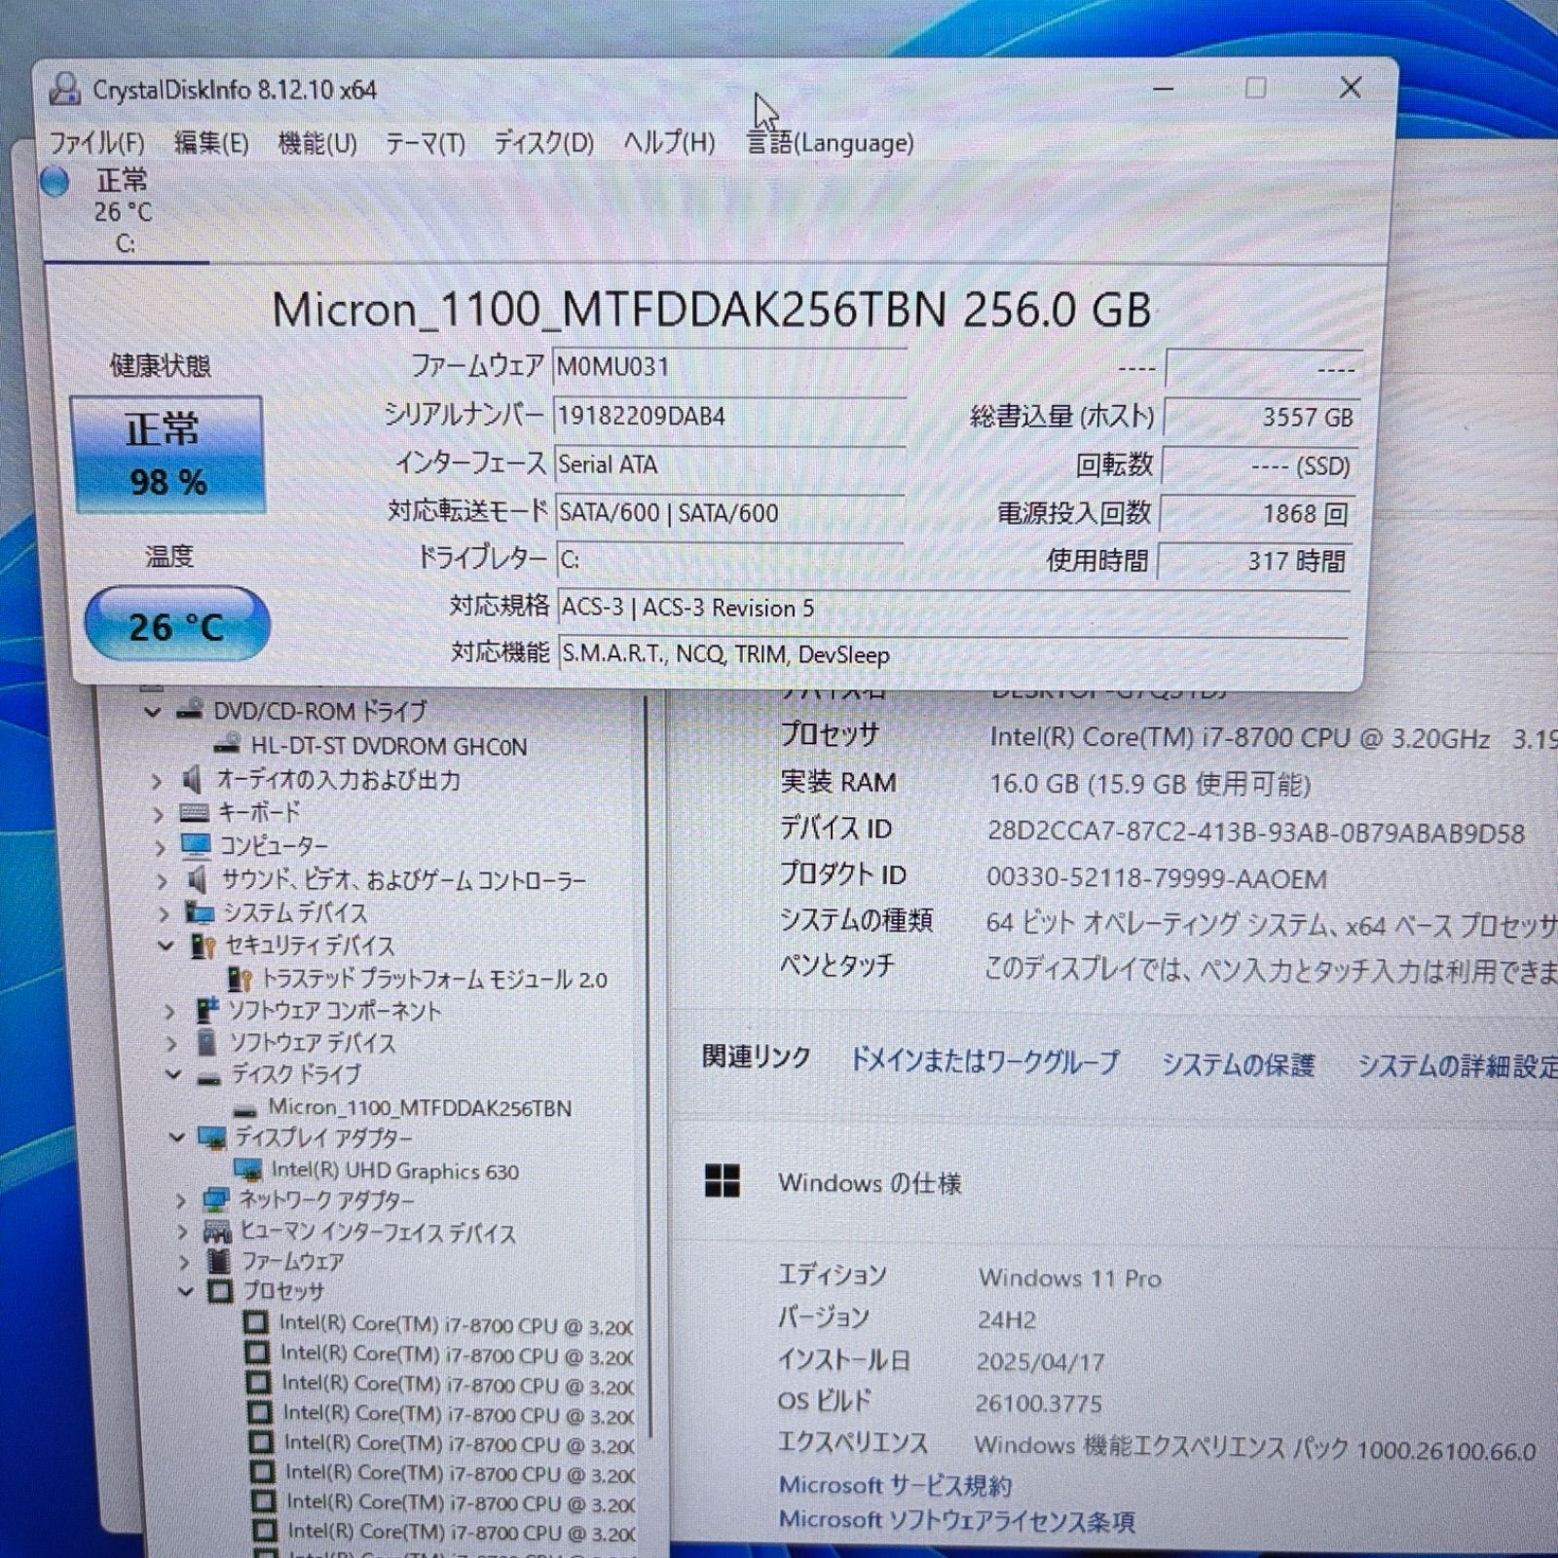The height and width of the screenshot is (1558, 1558).
Task: Click the power-on hours value 317 時間
Action: tap(1255, 561)
